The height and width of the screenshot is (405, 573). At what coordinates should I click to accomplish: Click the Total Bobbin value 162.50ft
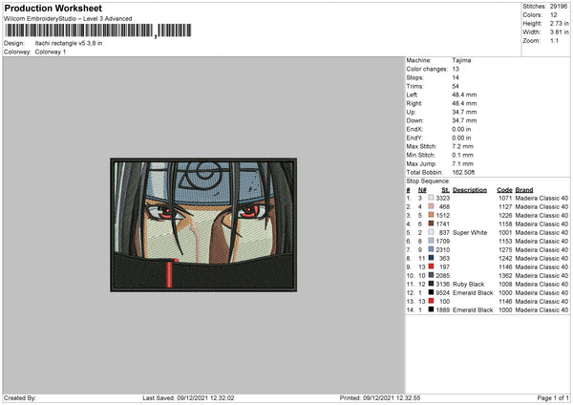(464, 172)
